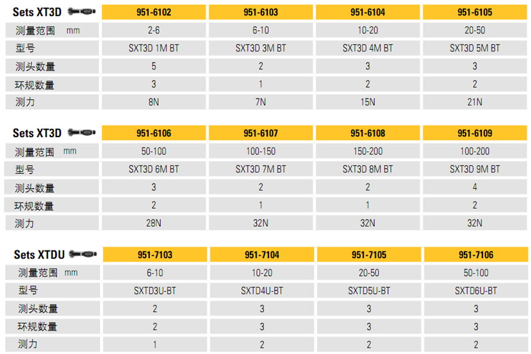Click the SXT3D 9M BT model cell
531x354 pixels.
(475, 169)
